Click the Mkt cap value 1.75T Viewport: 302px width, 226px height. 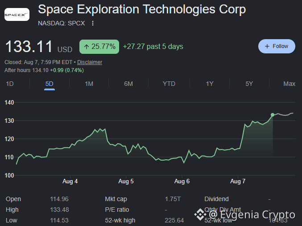pyautogui.click(x=173, y=199)
